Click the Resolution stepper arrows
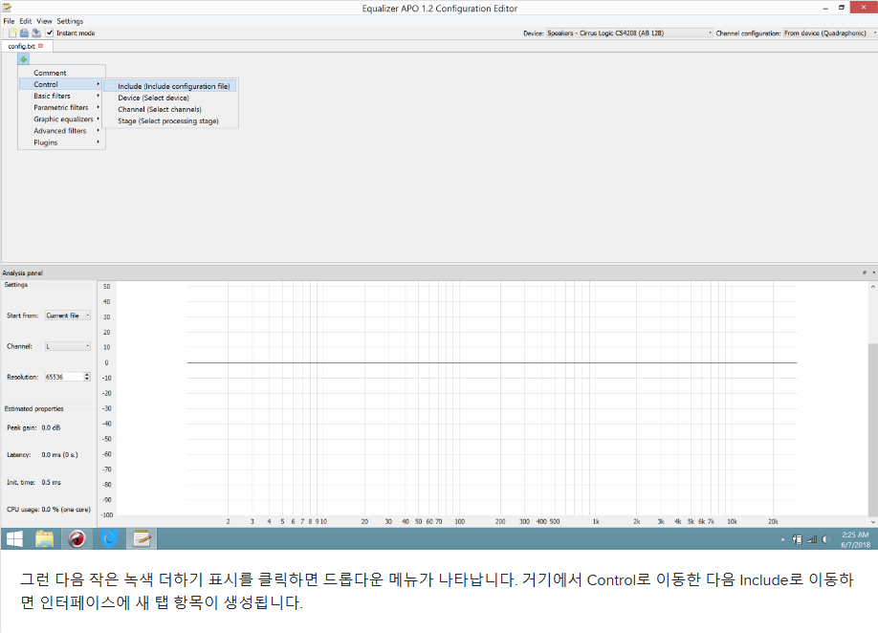Image resolution: width=878 pixels, height=633 pixels. coord(87,377)
